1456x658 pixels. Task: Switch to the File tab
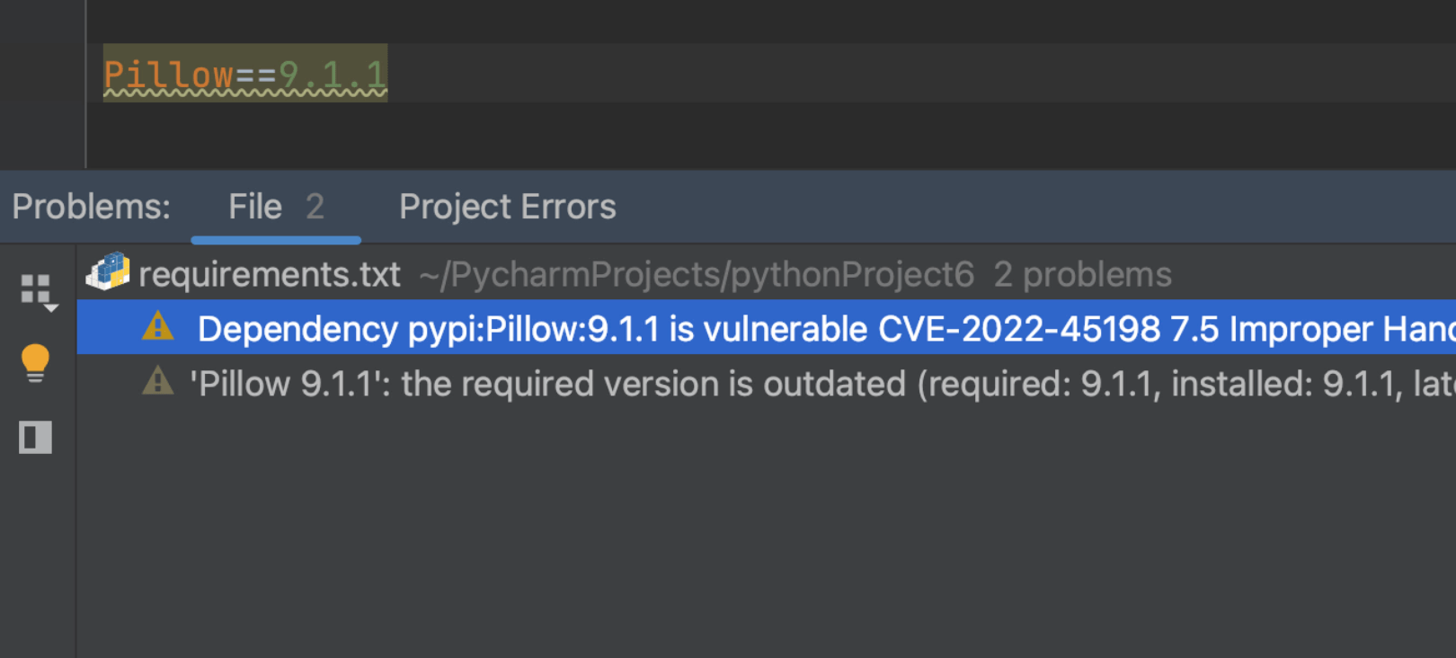tap(255, 208)
